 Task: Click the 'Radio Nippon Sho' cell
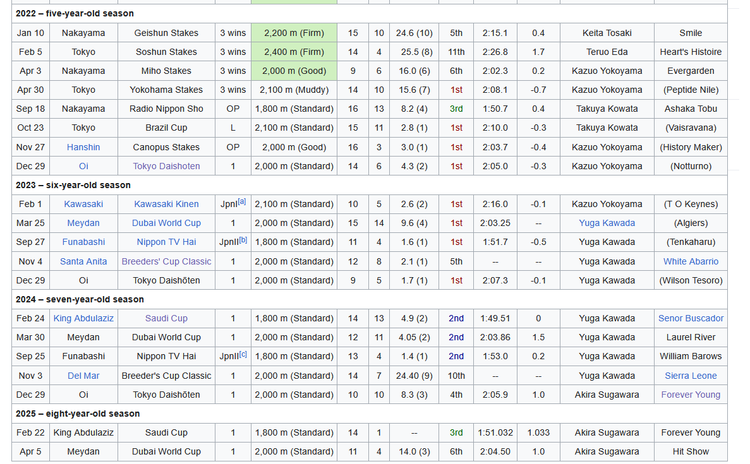tap(166, 109)
